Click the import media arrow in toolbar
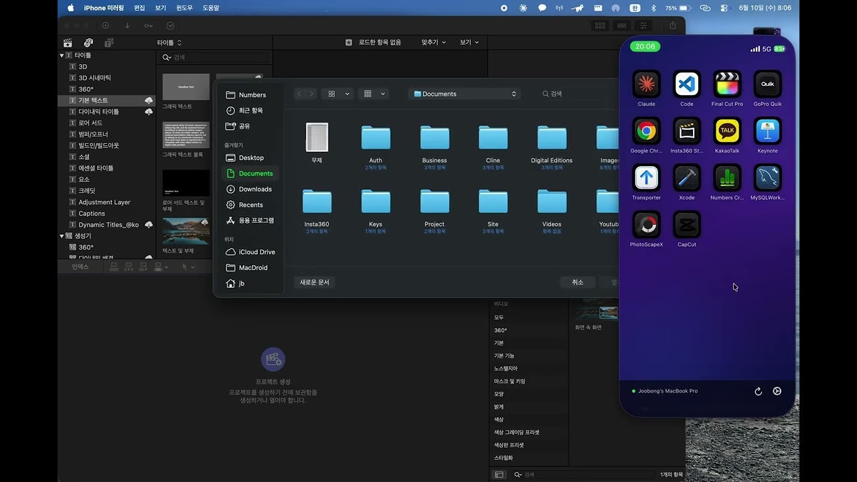 [x=127, y=25]
